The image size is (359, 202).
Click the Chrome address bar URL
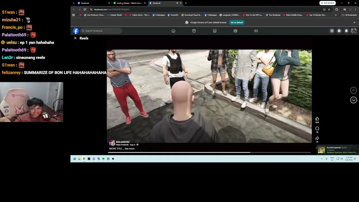coord(112,10)
